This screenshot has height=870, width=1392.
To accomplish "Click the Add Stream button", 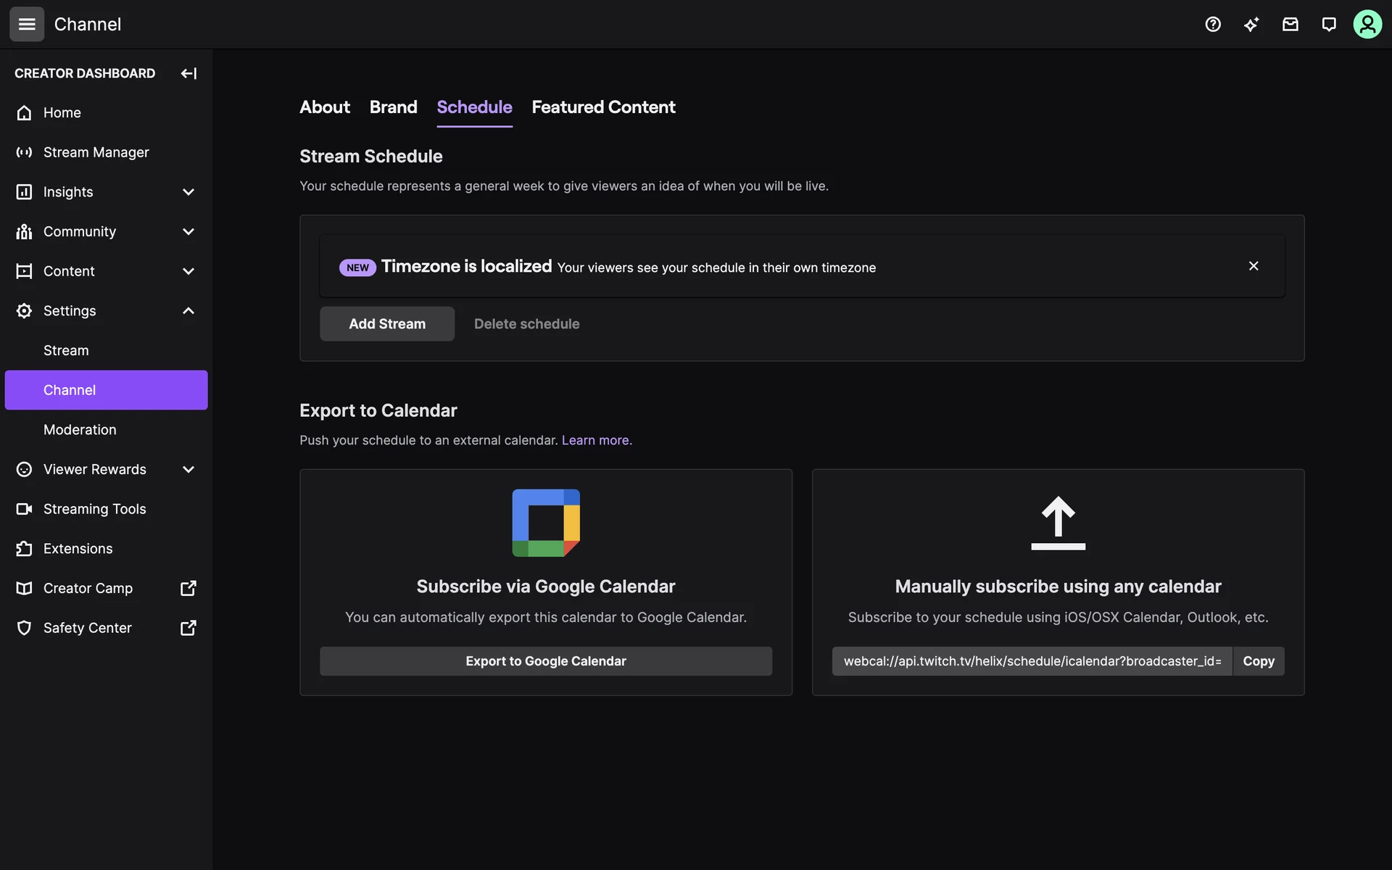I will click(387, 324).
